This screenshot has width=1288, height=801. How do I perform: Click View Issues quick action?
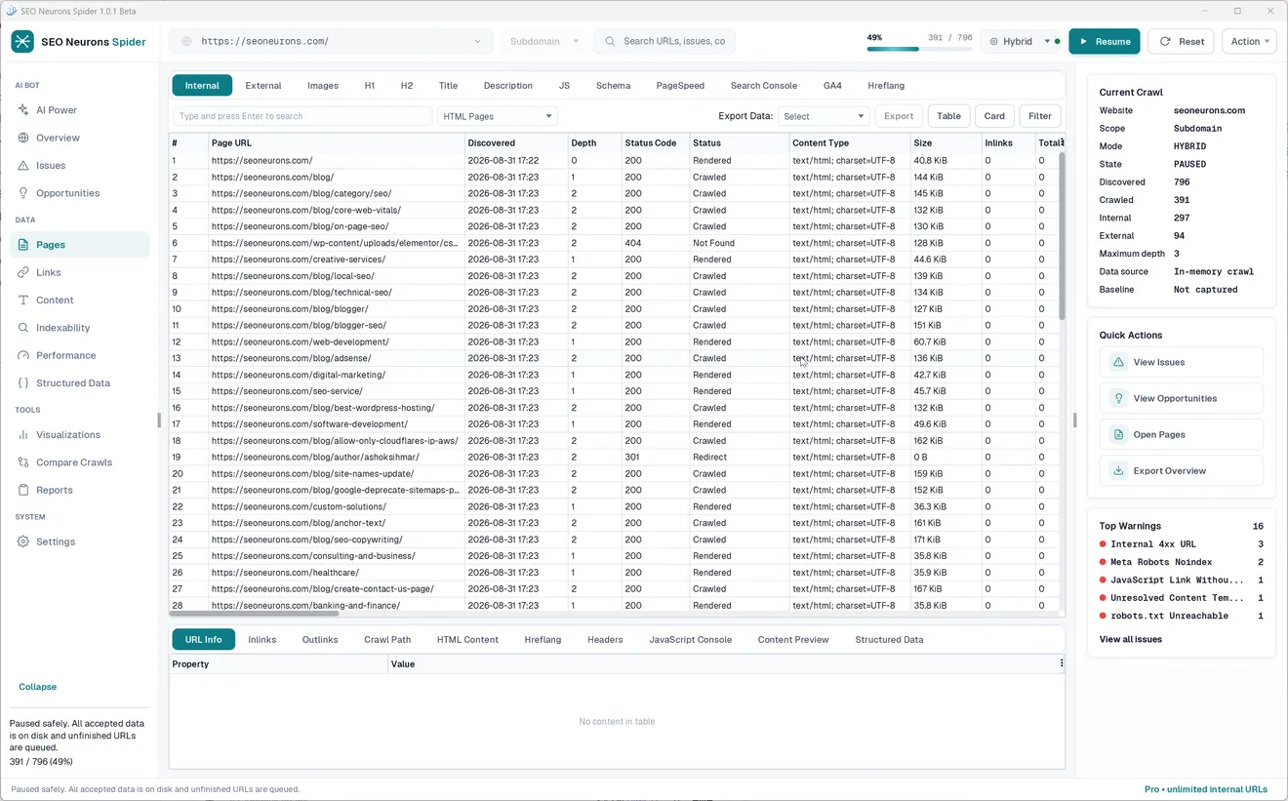[1182, 362]
